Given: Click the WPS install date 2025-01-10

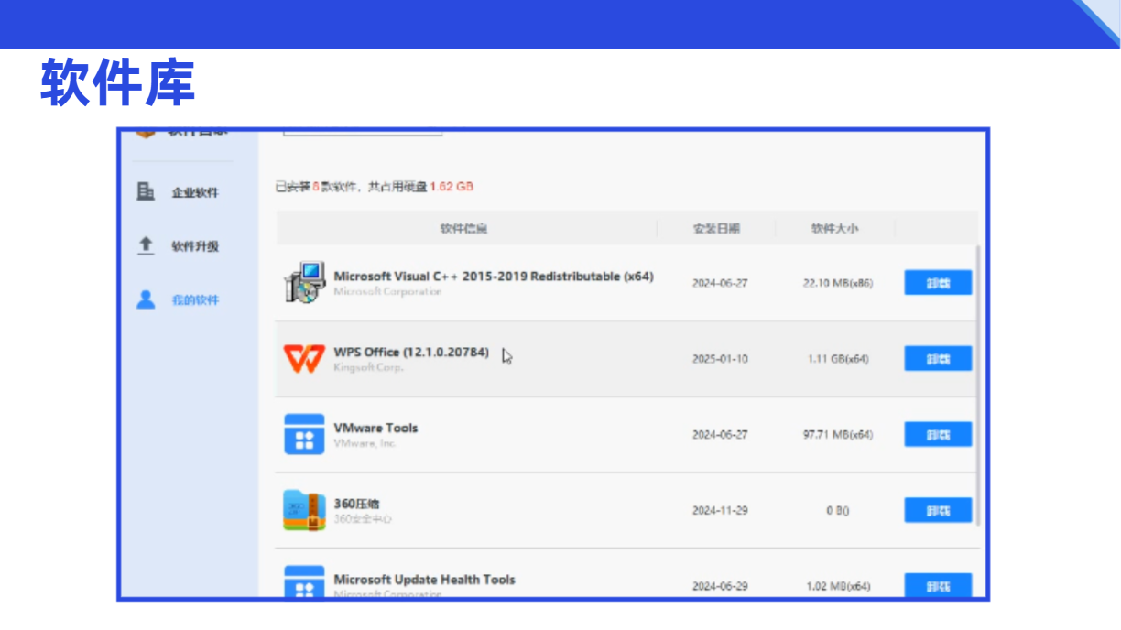Looking at the screenshot, I should point(720,359).
